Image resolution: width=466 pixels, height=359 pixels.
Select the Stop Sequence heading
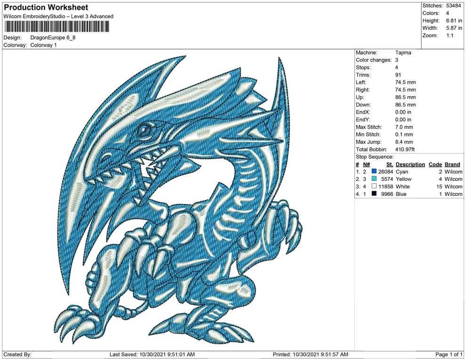click(x=374, y=156)
